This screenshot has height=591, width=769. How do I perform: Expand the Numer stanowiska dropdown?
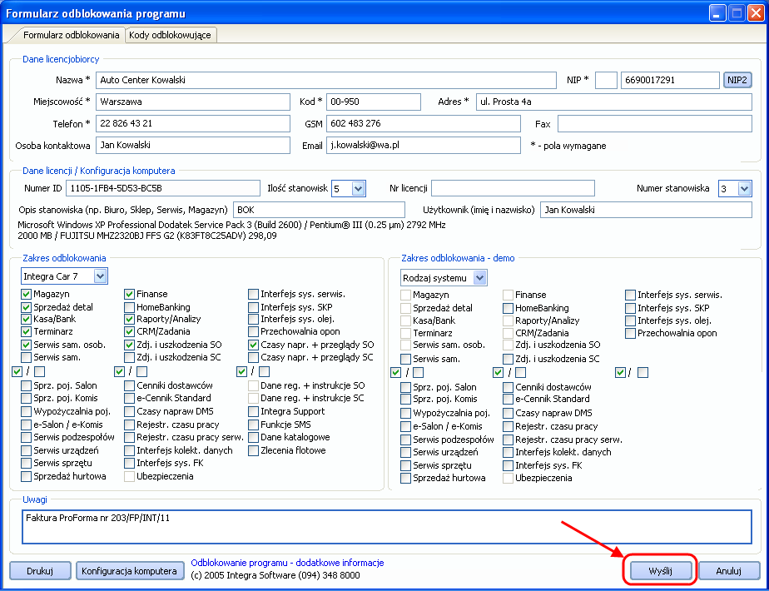(745, 188)
